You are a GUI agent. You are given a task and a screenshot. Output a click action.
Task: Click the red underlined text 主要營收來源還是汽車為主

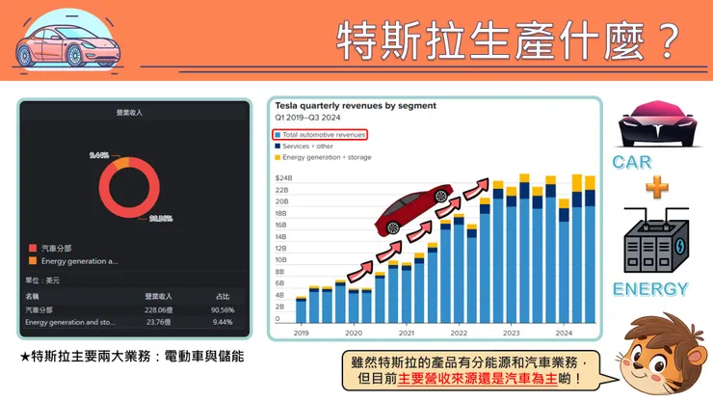478,379
